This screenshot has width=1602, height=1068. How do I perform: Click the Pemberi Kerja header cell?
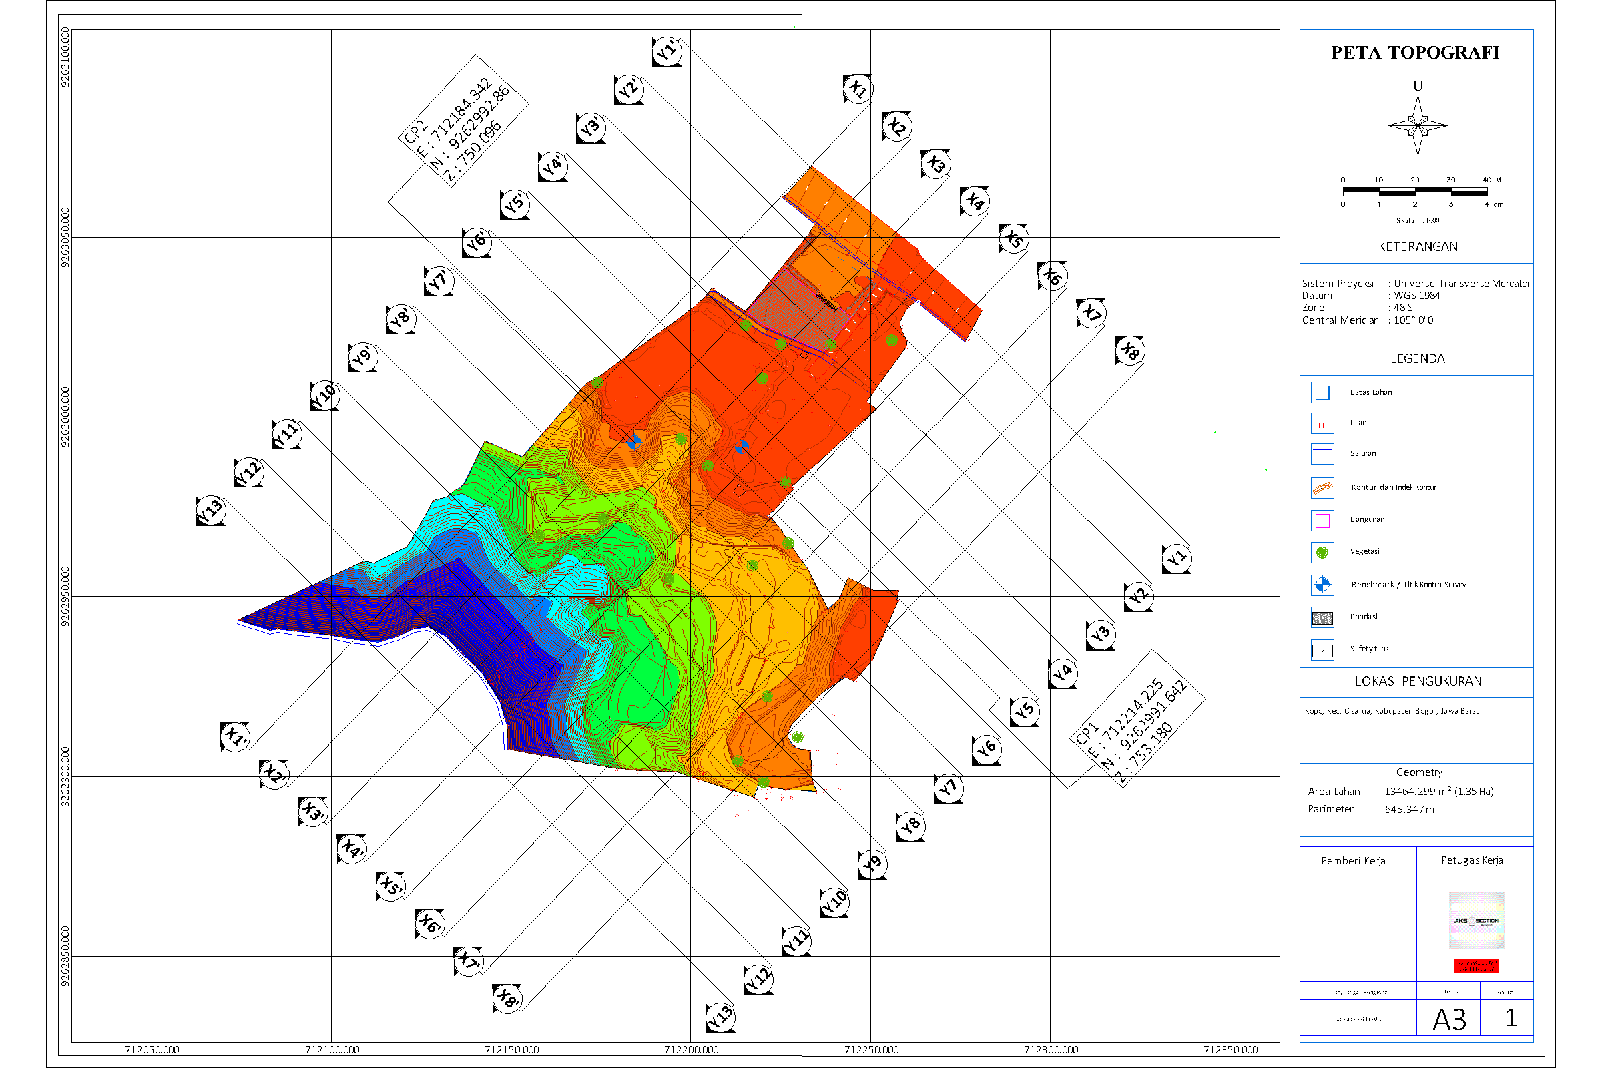(1358, 861)
